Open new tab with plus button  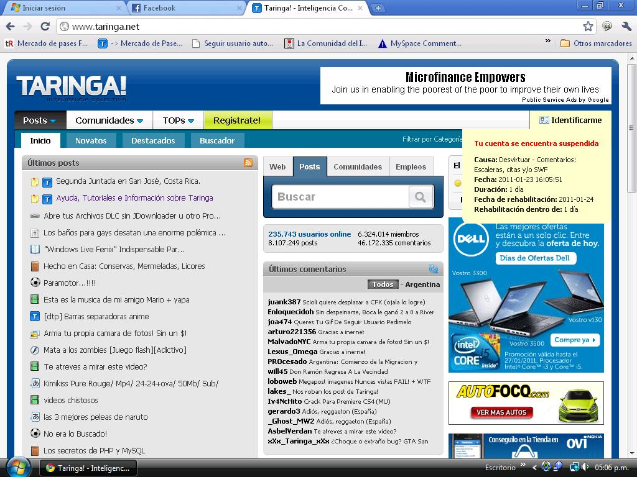tap(378, 8)
